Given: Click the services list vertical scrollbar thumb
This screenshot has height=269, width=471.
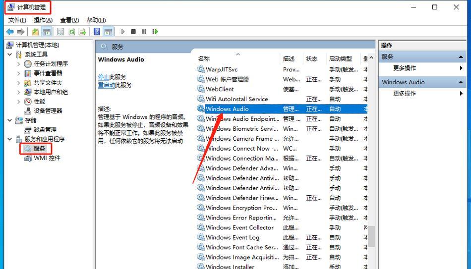Looking at the screenshot, I should (371, 236).
